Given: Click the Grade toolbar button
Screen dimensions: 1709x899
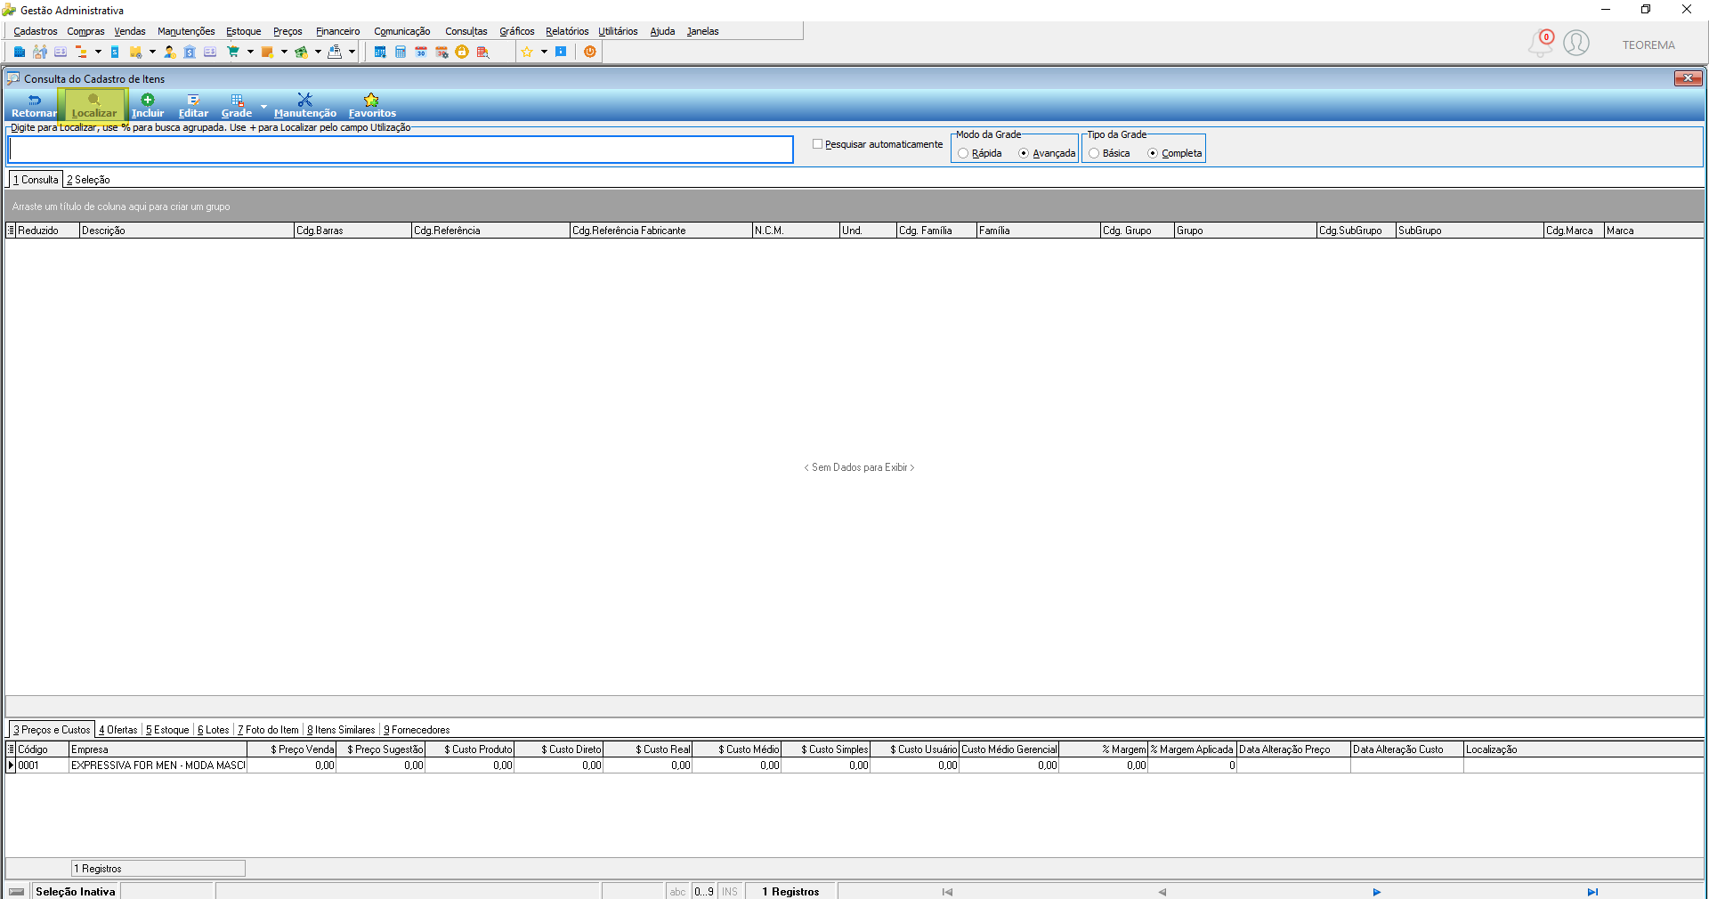Looking at the screenshot, I should (x=237, y=106).
